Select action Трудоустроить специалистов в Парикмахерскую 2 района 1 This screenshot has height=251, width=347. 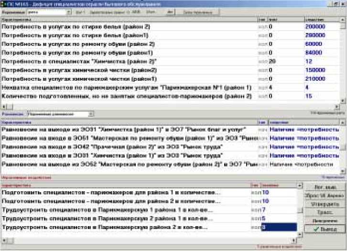(149, 218)
